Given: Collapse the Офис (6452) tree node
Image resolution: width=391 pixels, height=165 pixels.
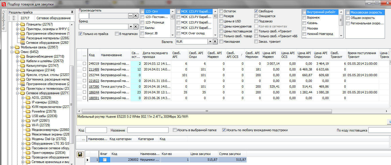Looking at the screenshot, I should coord(12,52).
